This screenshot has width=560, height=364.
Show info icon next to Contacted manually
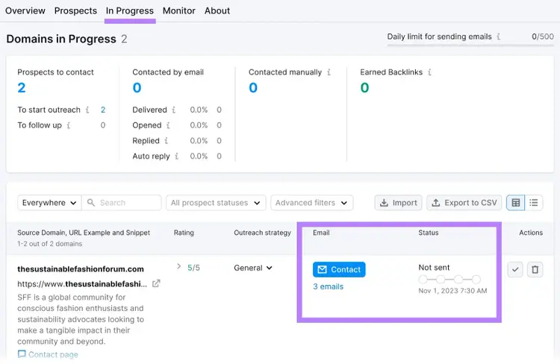329,72
